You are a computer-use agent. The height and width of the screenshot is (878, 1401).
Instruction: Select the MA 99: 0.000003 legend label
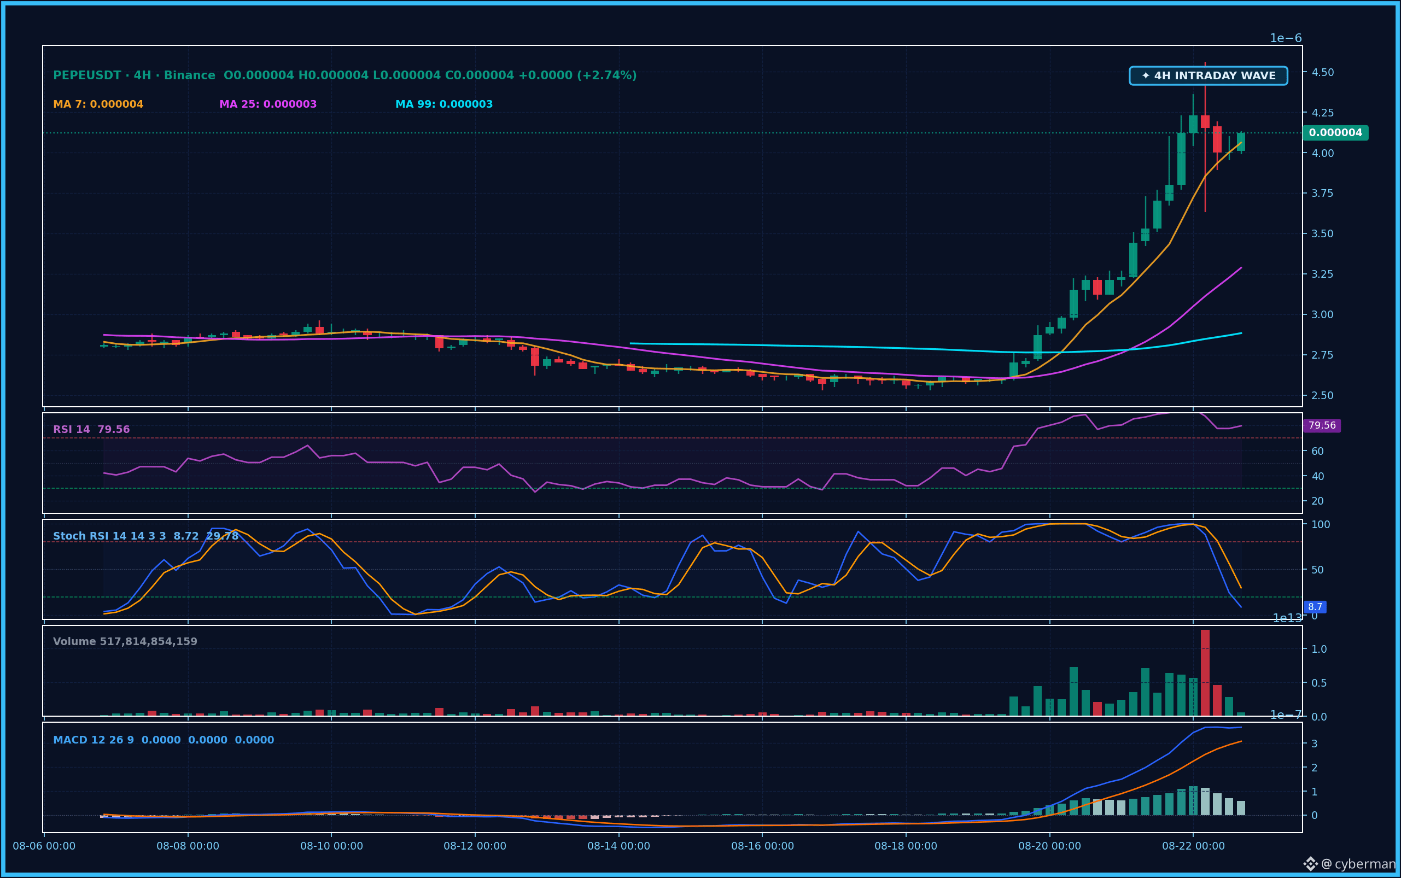coord(444,104)
